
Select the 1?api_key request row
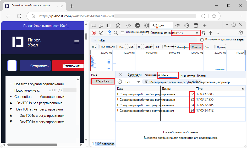[103, 81]
